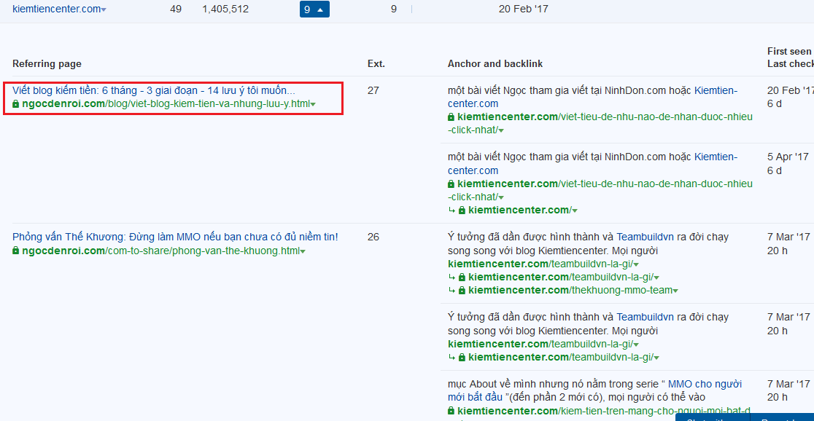Open dropdown caret next to top kiemtiencenter.com domain

click(x=104, y=10)
